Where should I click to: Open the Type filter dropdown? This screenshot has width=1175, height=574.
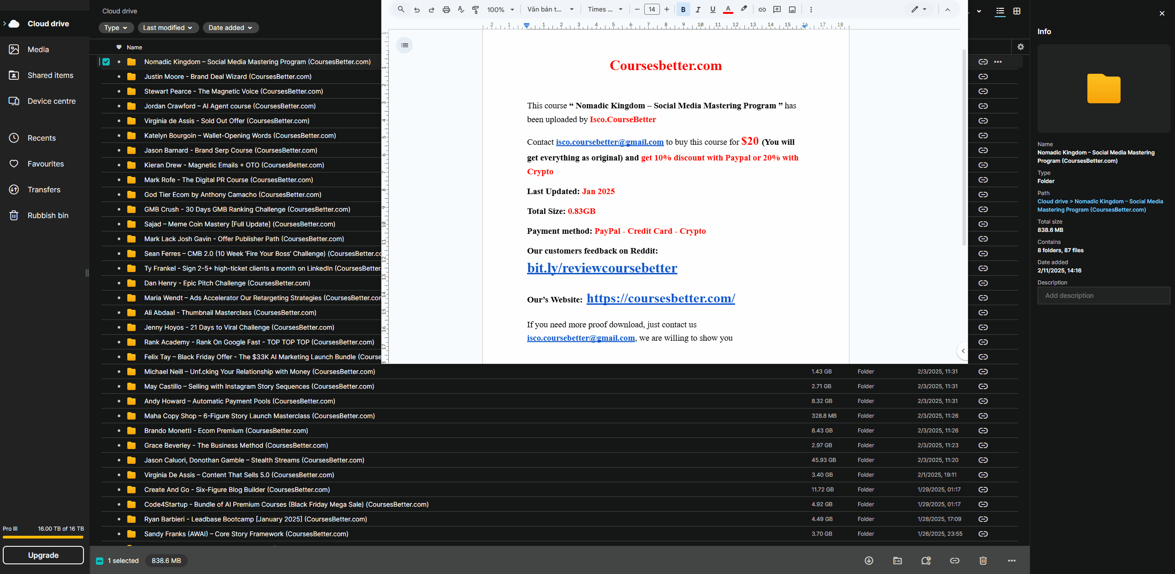116,28
